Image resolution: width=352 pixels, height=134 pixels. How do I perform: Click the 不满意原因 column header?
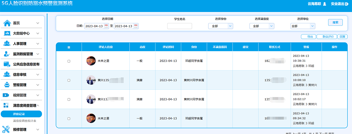(220, 47)
